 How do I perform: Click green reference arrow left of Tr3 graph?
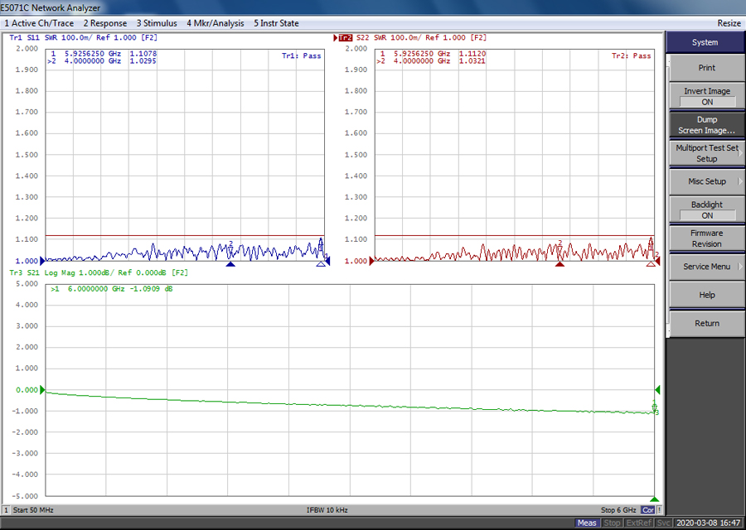pyautogui.click(x=42, y=390)
